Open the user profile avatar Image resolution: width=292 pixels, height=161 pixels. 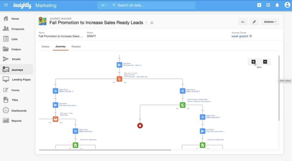(x=287, y=5)
